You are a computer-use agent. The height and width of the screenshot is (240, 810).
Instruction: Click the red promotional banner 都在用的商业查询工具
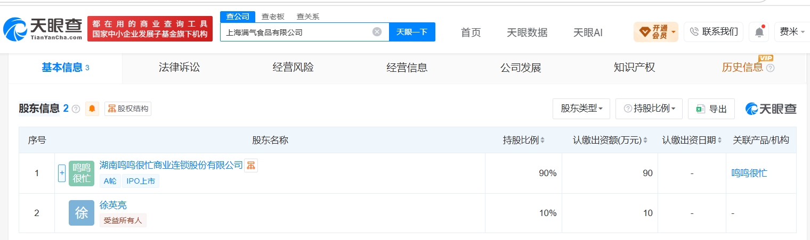[150, 29]
